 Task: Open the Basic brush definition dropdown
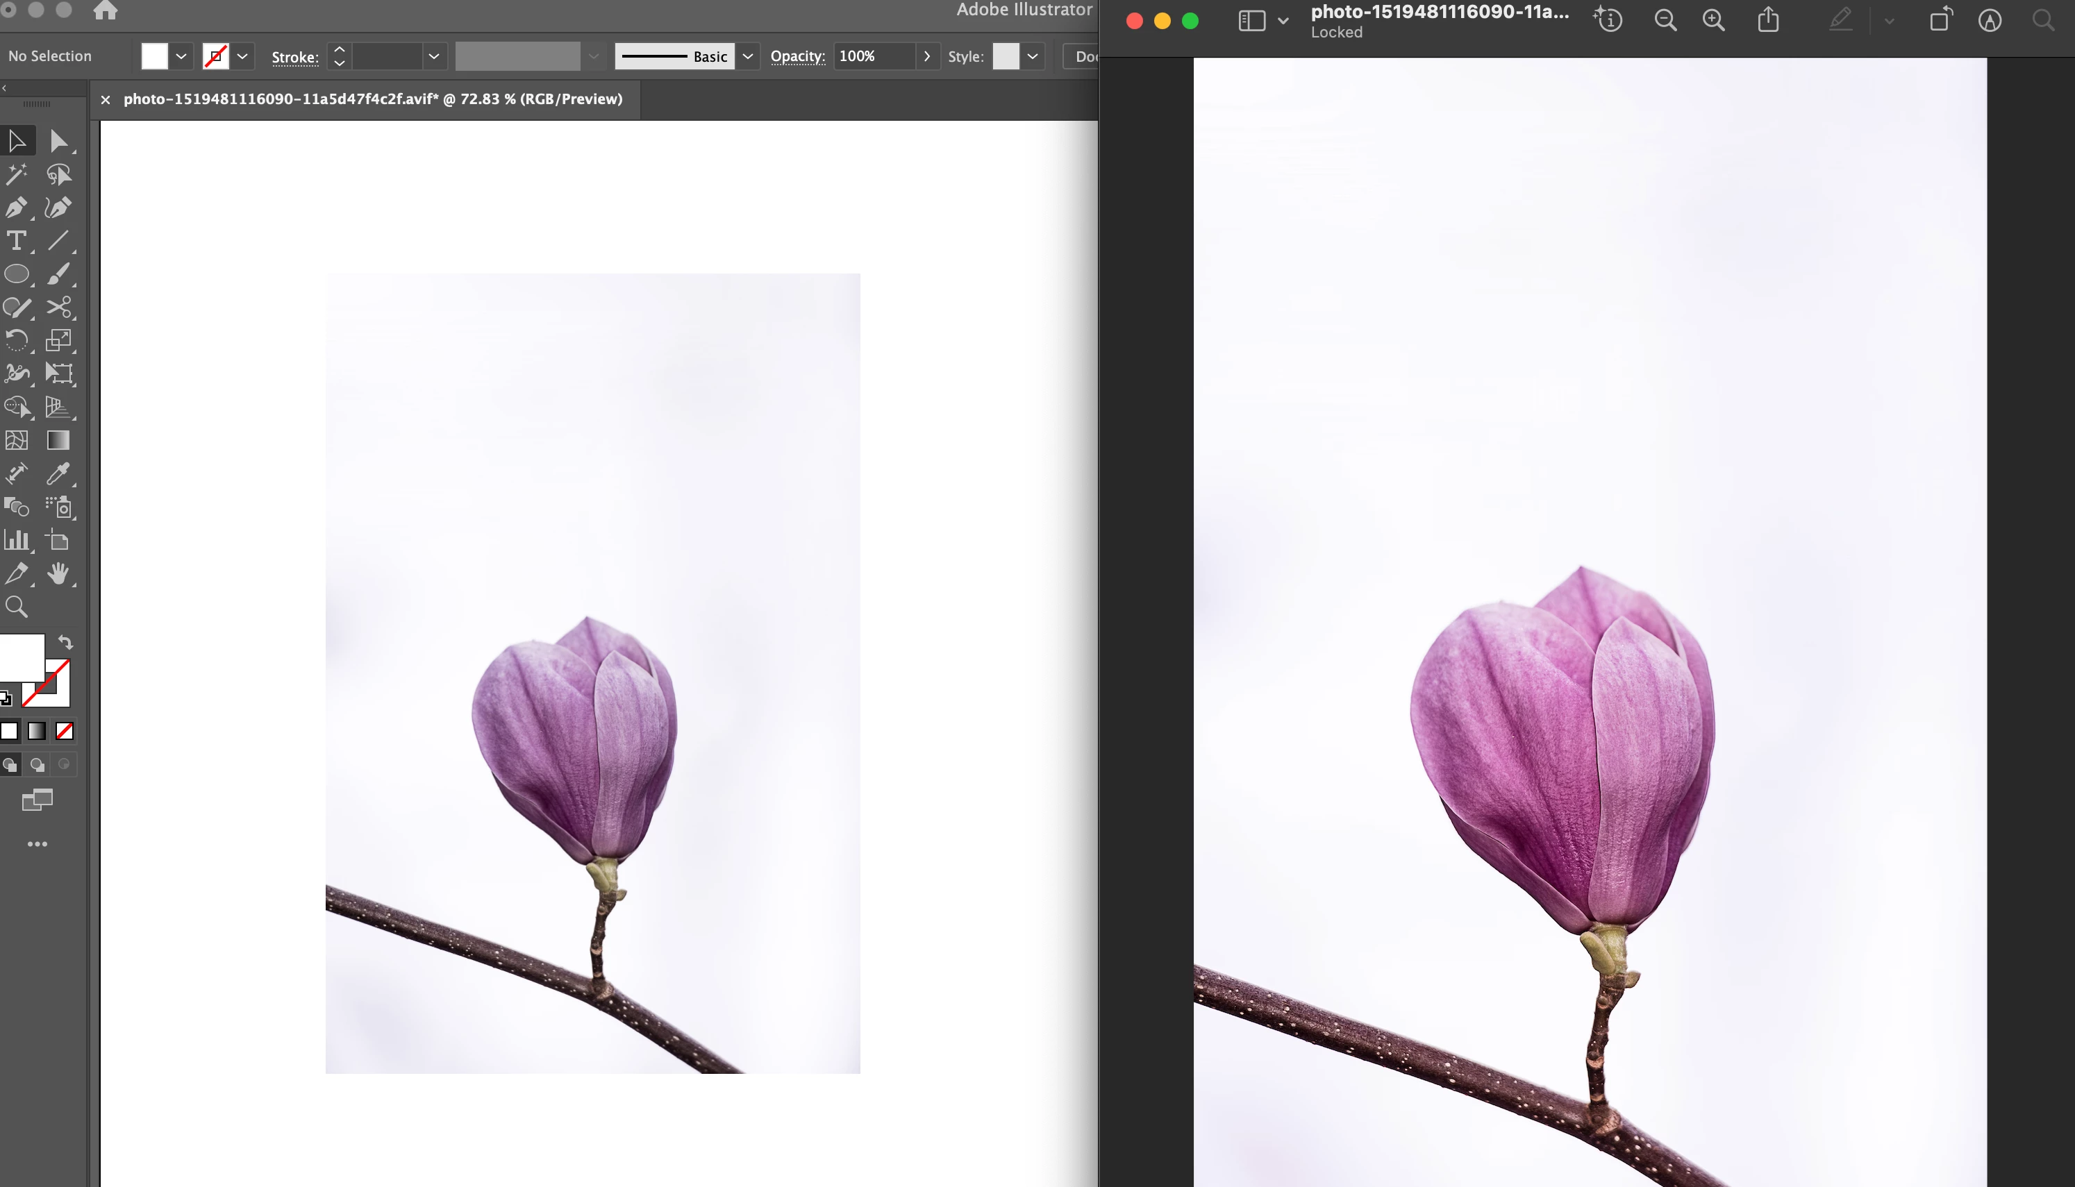[748, 56]
